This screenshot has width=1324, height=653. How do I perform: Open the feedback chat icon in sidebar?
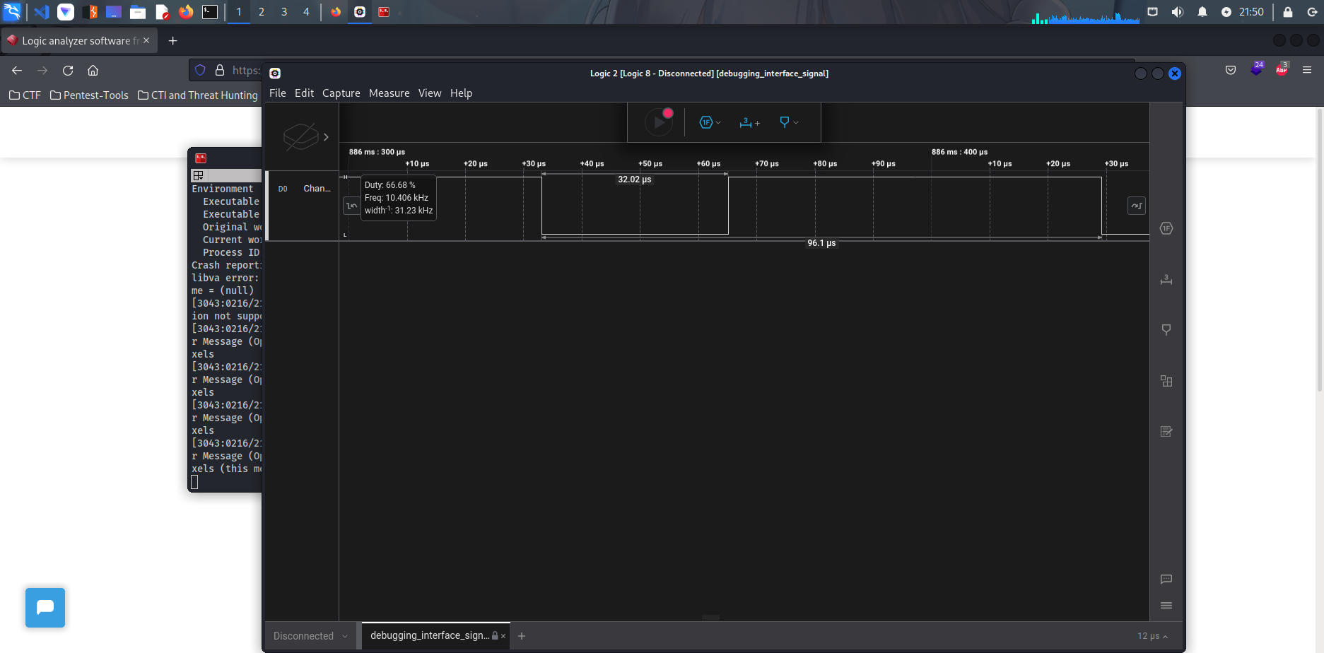pos(1166,580)
